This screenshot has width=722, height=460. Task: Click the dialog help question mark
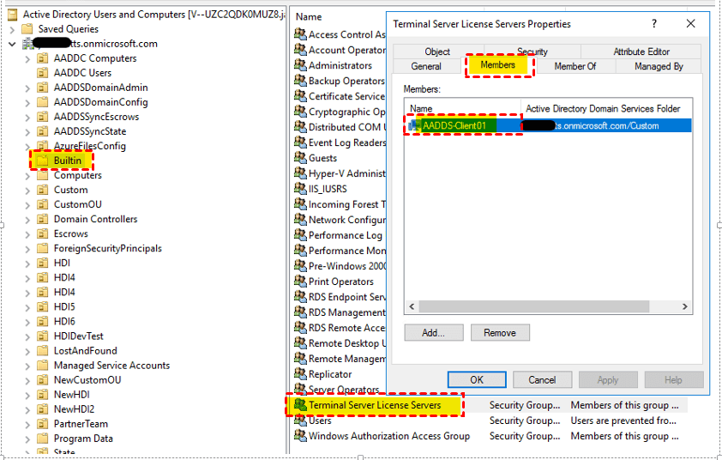coord(654,23)
